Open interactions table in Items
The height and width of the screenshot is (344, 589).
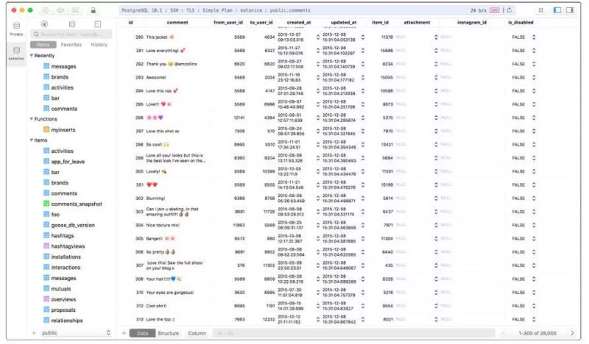tap(66, 267)
